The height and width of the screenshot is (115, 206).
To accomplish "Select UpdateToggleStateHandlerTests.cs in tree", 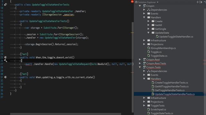I will tap(175, 94).
